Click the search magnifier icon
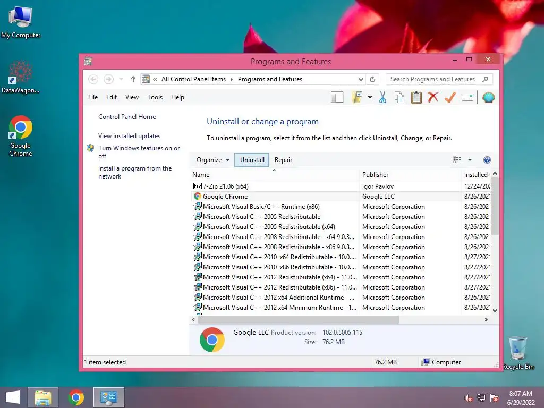This screenshot has height=408, width=544. tap(486, 79)
